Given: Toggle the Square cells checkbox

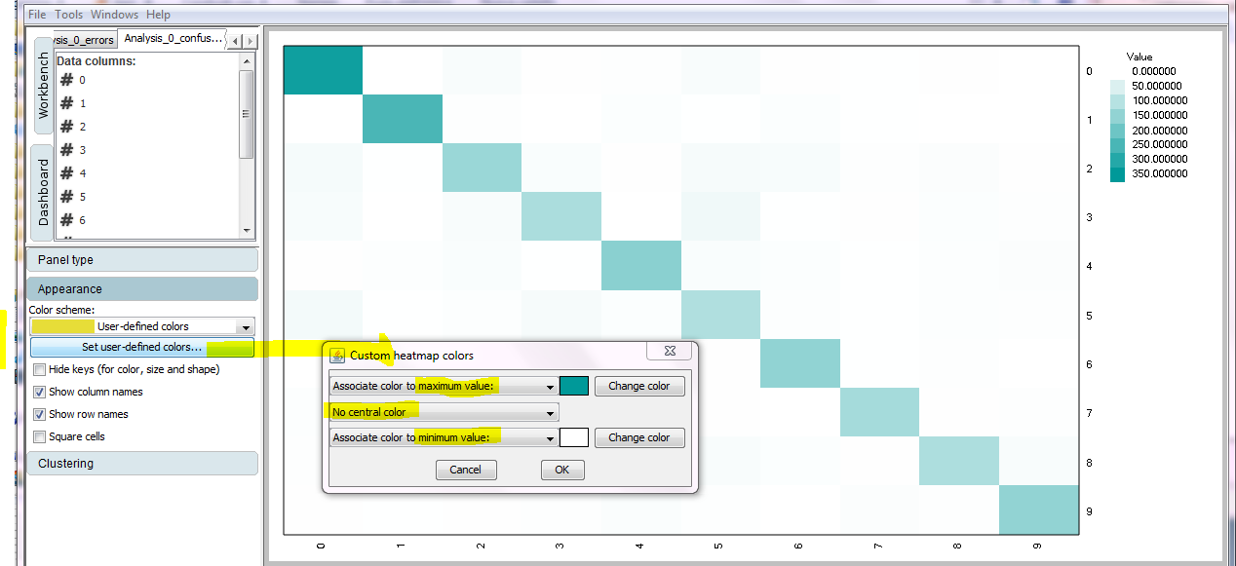Looking at the screenshot, I should tap(39, 437).
